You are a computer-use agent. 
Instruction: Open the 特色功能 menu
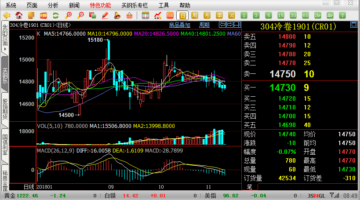click(x=100, y=5)
